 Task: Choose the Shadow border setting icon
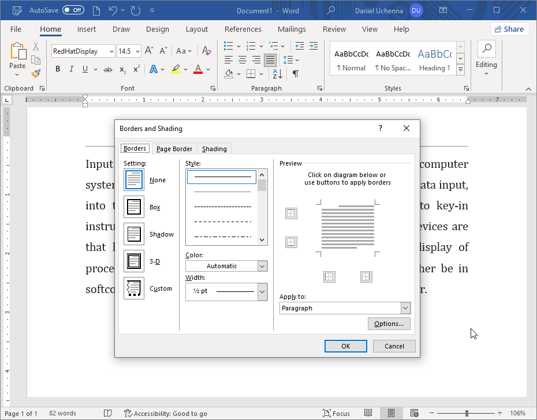[134, 234]
